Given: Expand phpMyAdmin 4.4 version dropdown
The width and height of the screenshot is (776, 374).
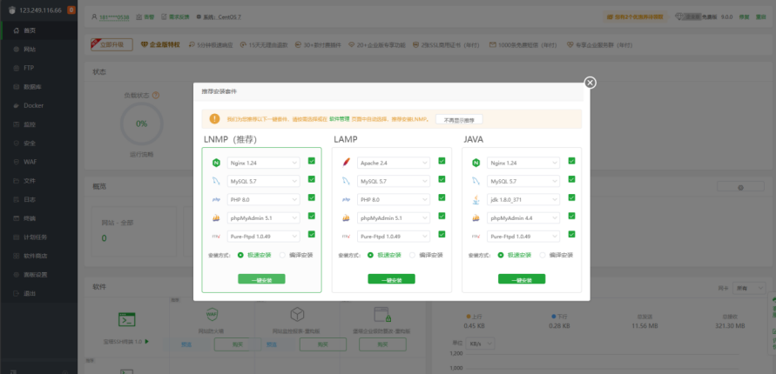Looking at the screenshot, I should (x=523, y=218).
